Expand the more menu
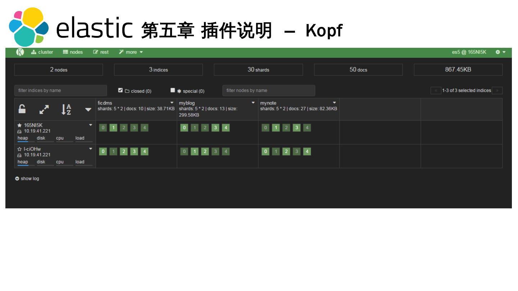The height and width of the screenshot is (291, 518). pyautogui.click(x=131, y=52)
